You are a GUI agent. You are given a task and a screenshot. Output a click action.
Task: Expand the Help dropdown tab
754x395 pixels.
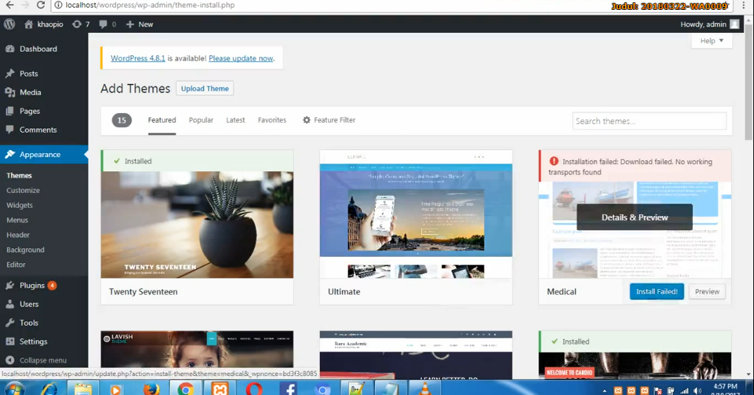point(712,41)
